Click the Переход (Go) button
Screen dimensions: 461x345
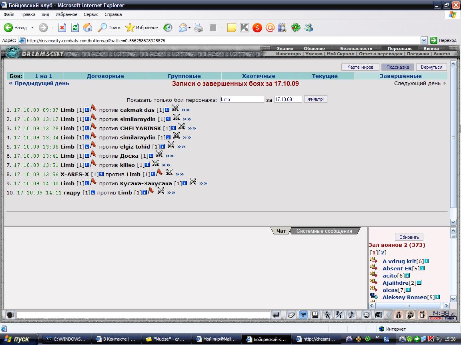tap(443, 40)
